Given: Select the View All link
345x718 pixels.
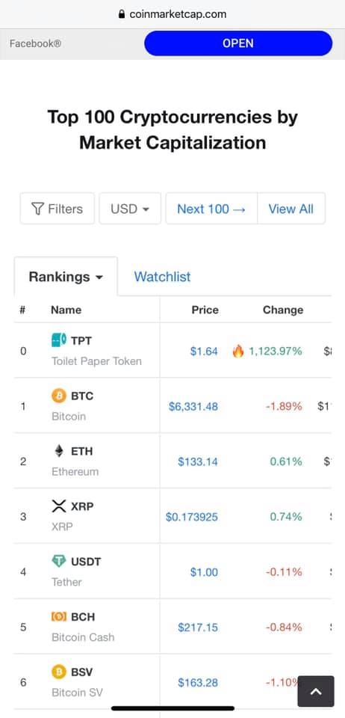Looking at the screenshot, I should pyautogui.click(x=291, y=209).
